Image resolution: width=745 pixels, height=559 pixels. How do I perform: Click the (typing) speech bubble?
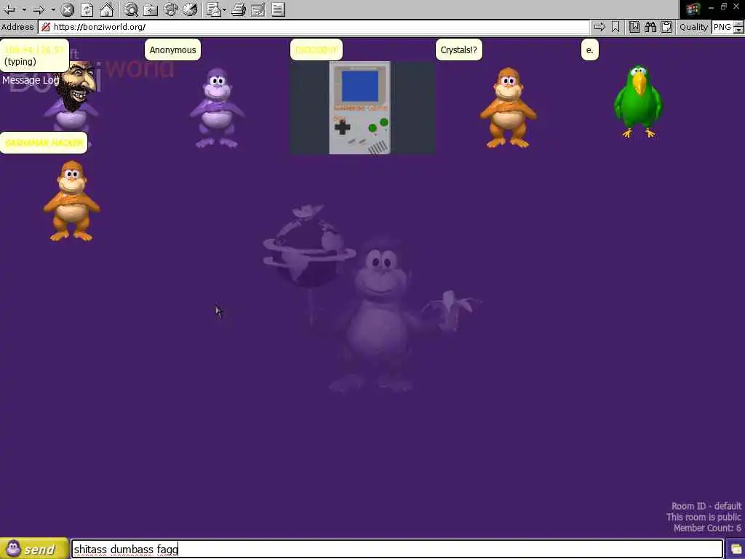coord(35,55)
